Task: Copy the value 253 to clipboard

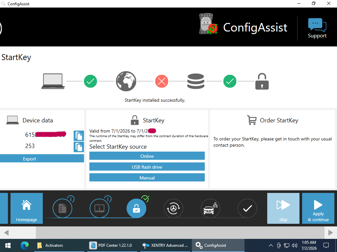Action: [x=79, y=147]
